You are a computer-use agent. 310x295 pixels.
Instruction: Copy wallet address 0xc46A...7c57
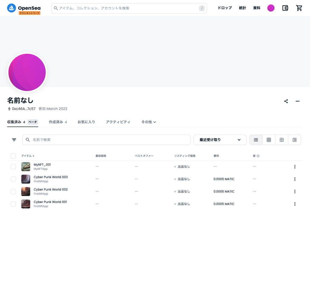click(24, 109)
